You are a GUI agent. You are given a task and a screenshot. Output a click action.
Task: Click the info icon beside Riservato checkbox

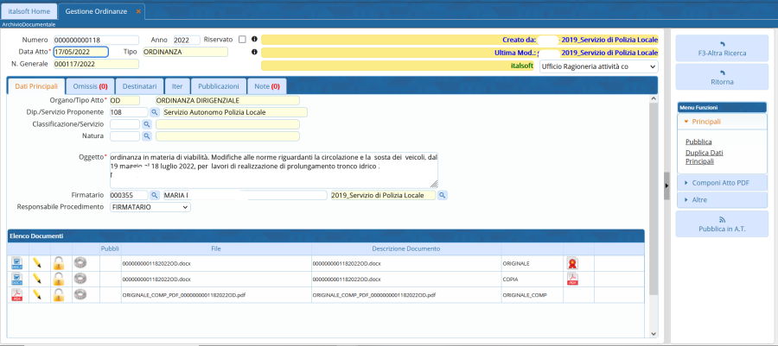click(x=254, y=40)
